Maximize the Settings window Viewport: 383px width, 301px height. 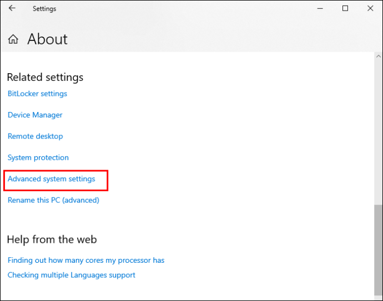pos(345,8)
